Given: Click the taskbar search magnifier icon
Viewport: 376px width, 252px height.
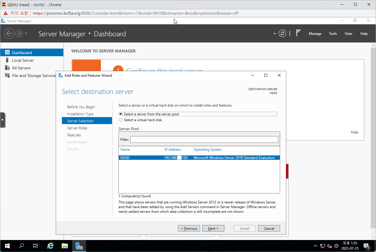Looking at the screenshot, I should [21, 246].
